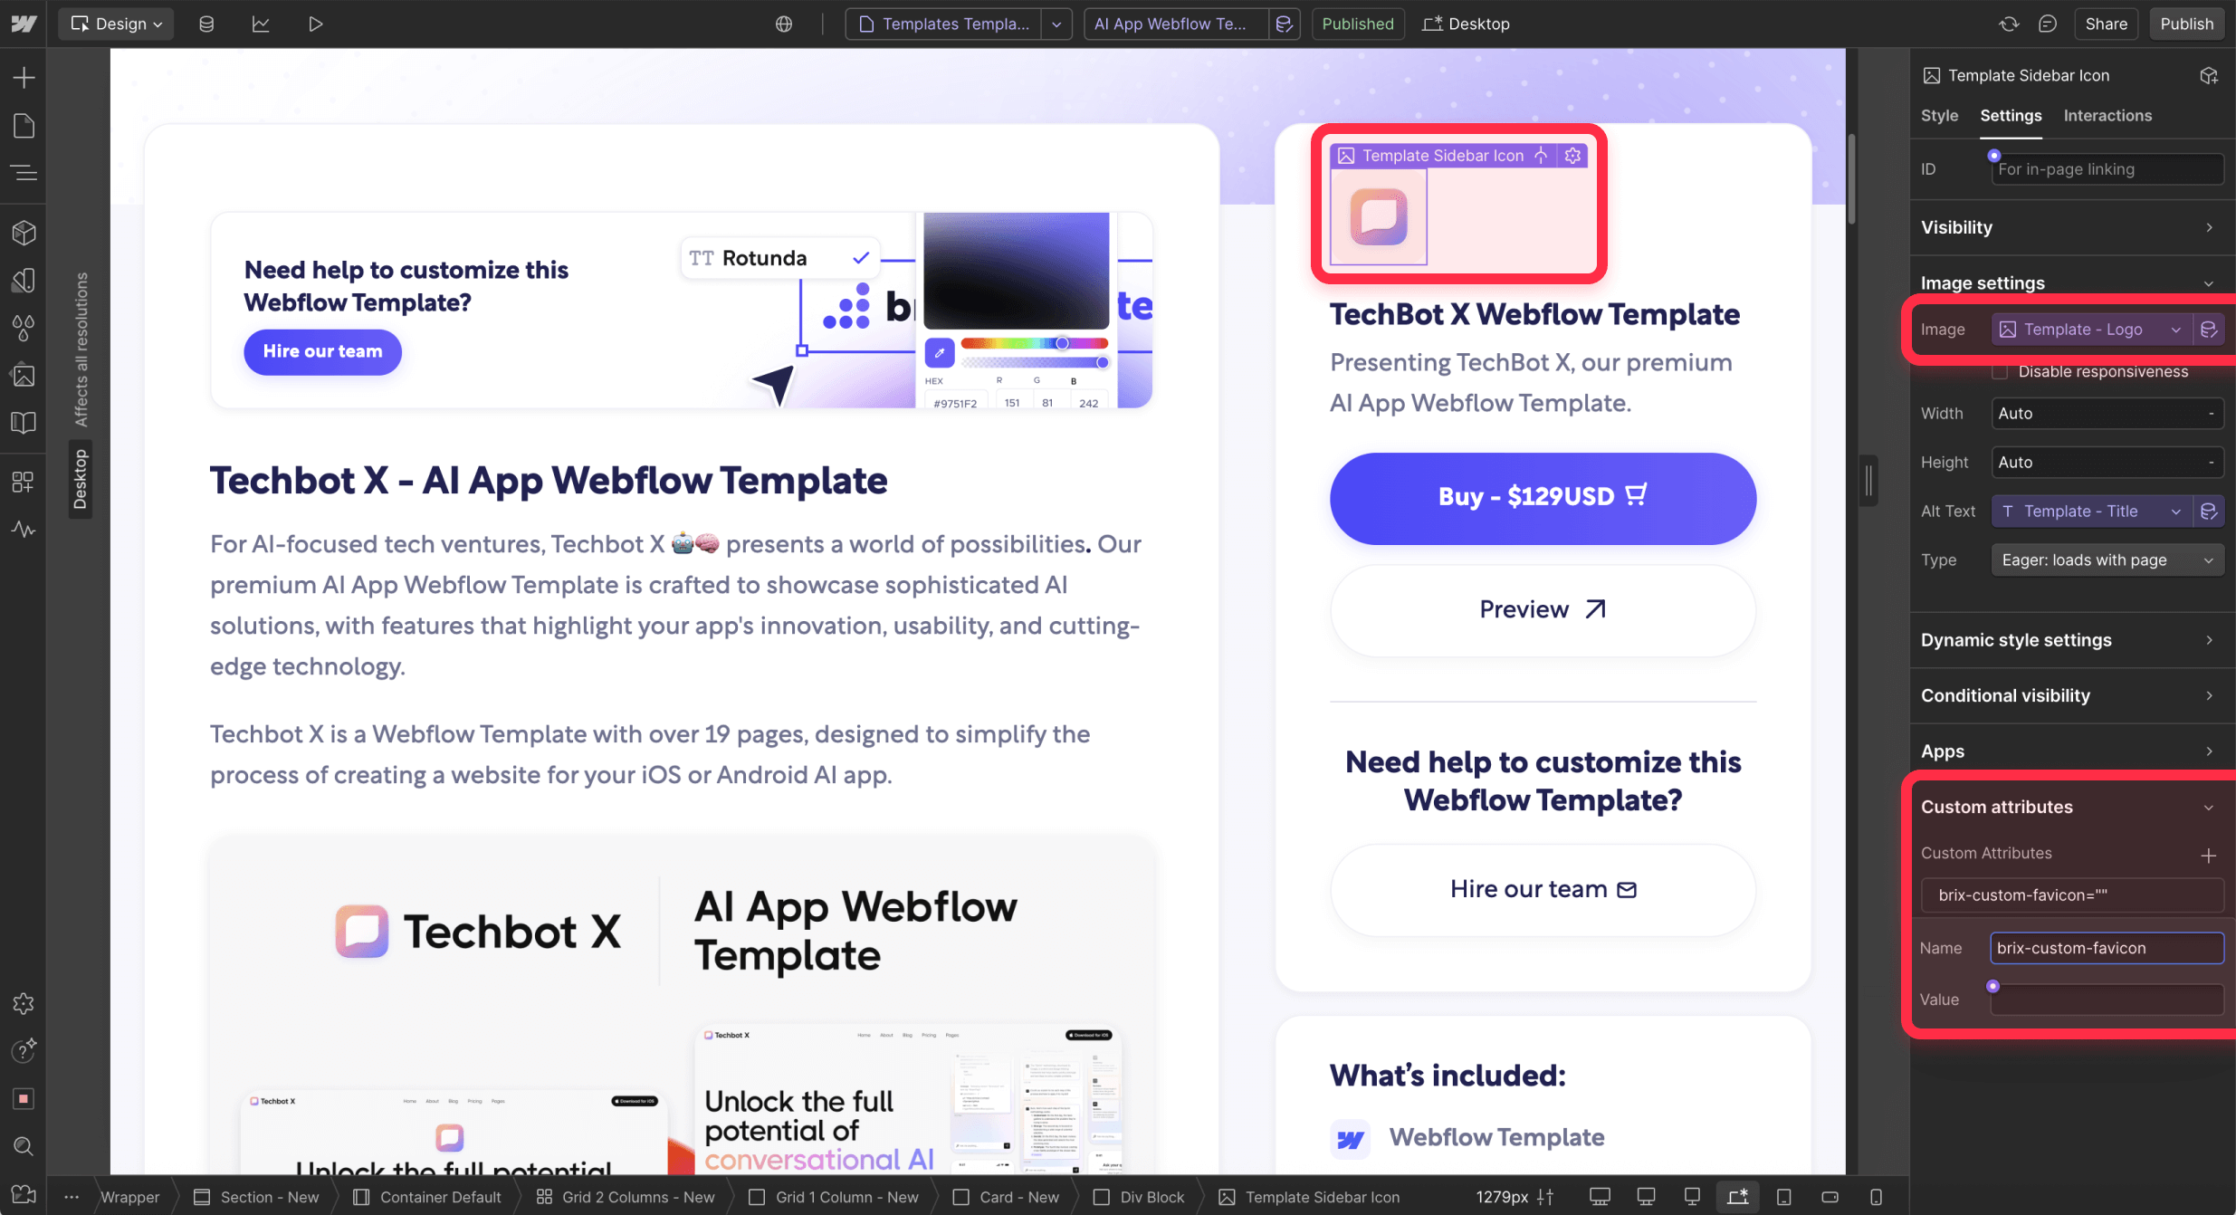Click the Share button
Screen dimensions: 2236x1215
pos(2106,24)
